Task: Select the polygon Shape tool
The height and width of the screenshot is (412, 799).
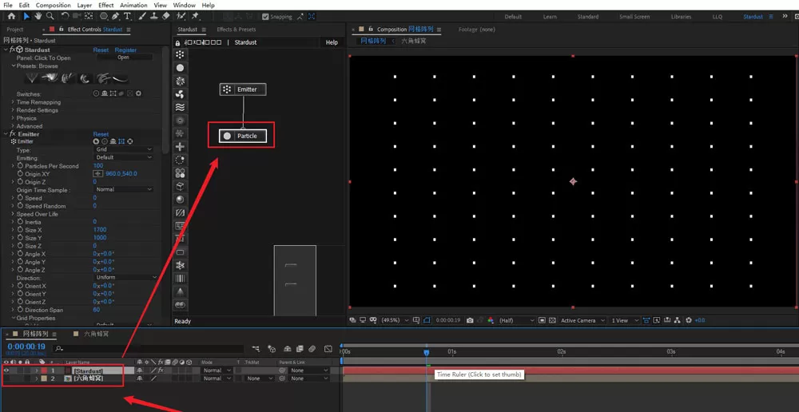Action: (x=103, y=16)
